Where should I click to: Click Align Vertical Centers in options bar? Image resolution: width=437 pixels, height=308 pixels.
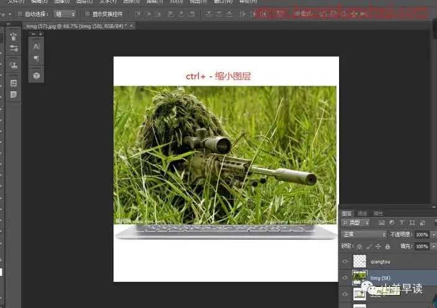[x=148, y=14]
